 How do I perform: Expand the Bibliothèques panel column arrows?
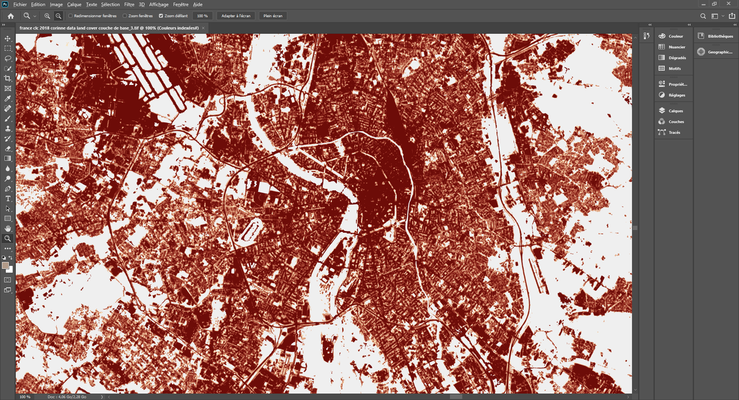click(736, 25)
